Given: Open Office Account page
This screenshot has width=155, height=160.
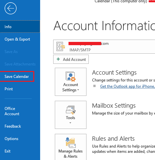Looking at the screenshot, I should coord(12,111).
